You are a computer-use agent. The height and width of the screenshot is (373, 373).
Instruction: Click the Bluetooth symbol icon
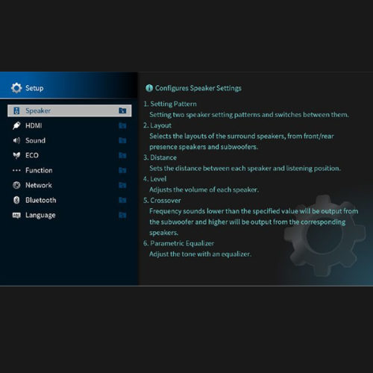click(x=16, y=200)
